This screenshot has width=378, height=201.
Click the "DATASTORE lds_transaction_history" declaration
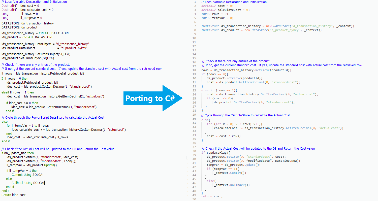[28, 23]
